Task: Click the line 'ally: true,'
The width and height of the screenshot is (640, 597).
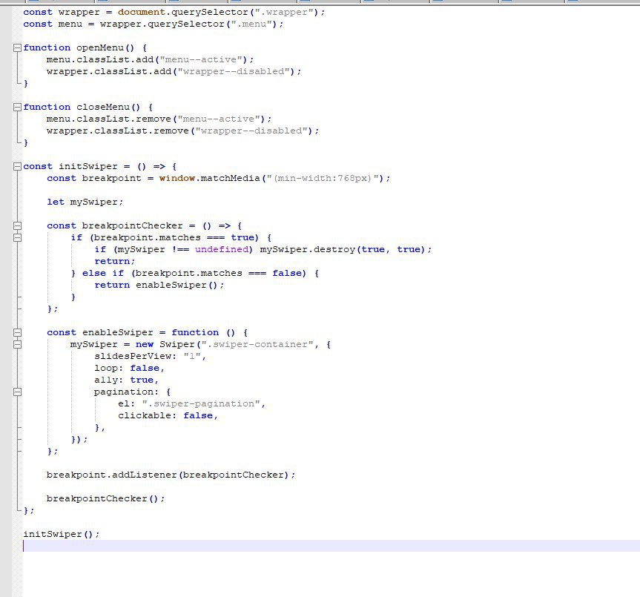Action: (x=127, y=380)
